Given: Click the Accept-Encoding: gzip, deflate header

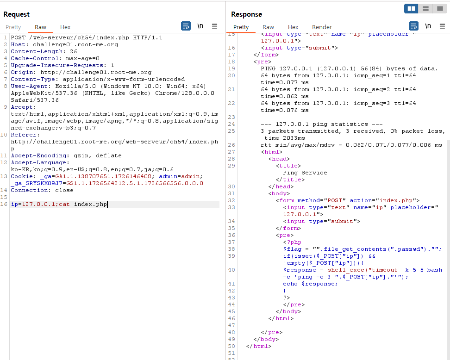Looking at the screenshot, I should [66, 155].
